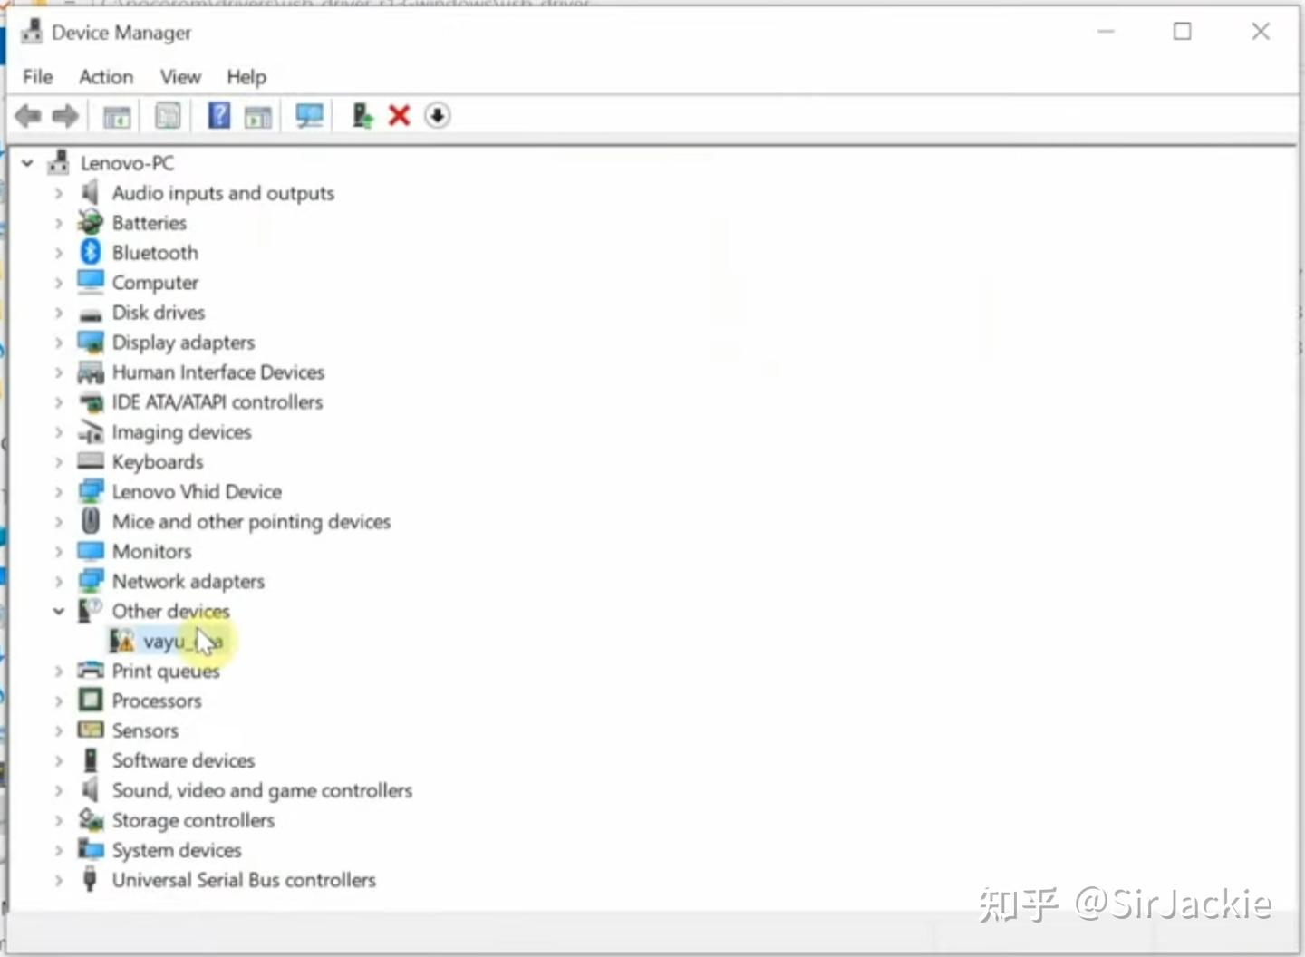Select the Sensors label
The width and height of the screenshot is (1305, 957).
point(145,730)
